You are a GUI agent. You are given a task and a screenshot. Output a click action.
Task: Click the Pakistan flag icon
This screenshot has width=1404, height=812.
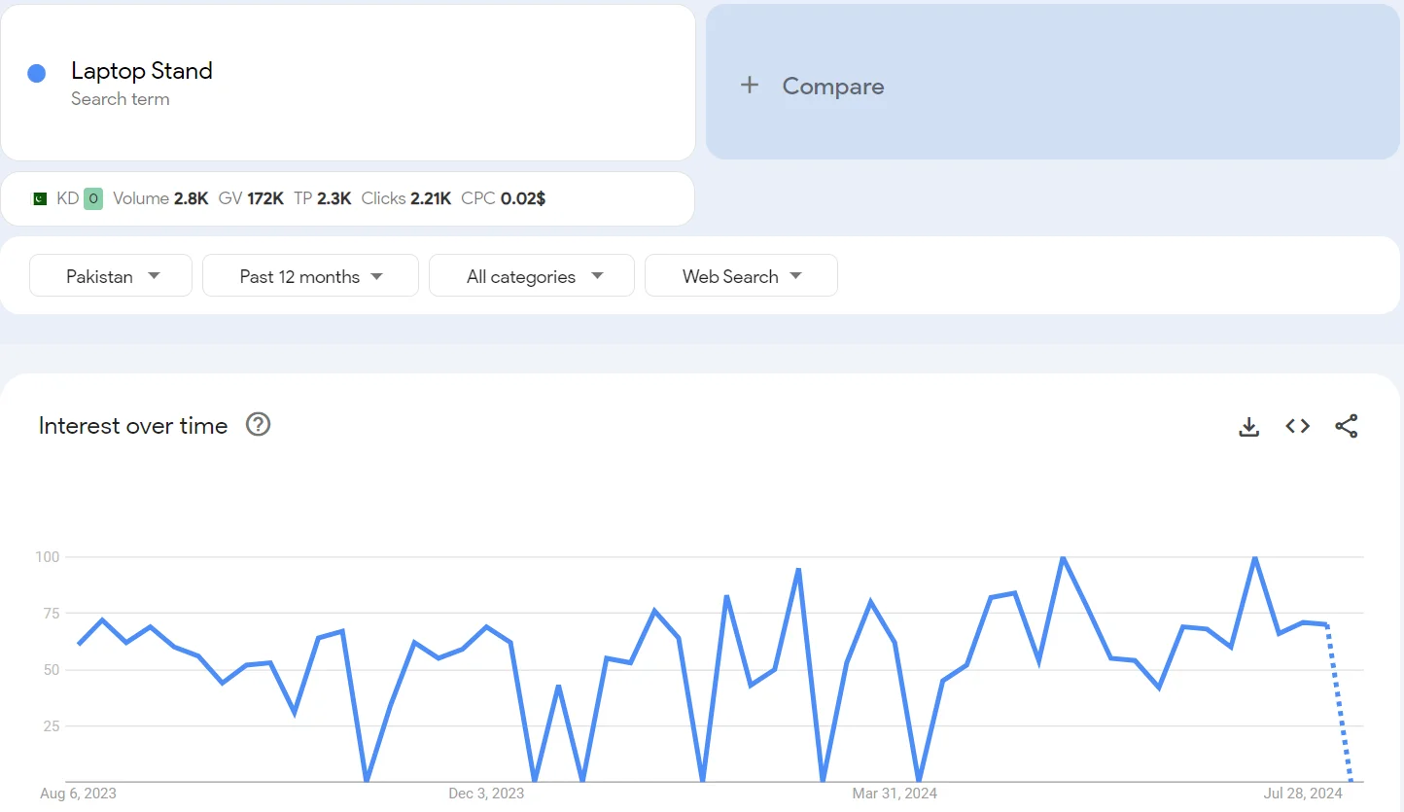(39, 197)
